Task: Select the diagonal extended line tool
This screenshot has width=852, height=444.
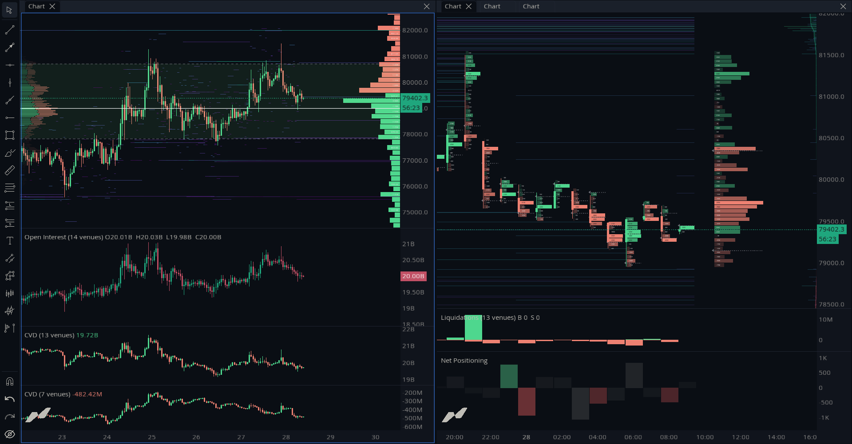Action: [9, 100]
